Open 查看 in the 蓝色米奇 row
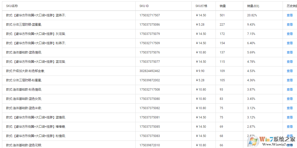Image resolution: width=297 pixels, height=148 pixels. [290, 108]
